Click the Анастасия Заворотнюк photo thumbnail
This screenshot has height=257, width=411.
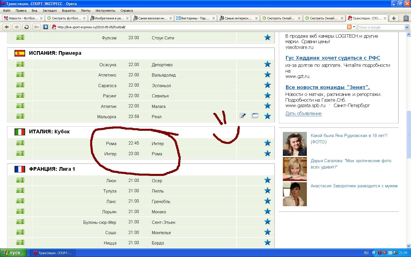(295, 194)
